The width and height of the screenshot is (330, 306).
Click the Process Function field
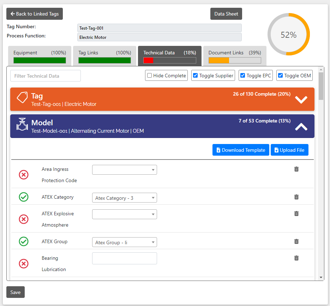pyautogui.click(x=159, y=37)
